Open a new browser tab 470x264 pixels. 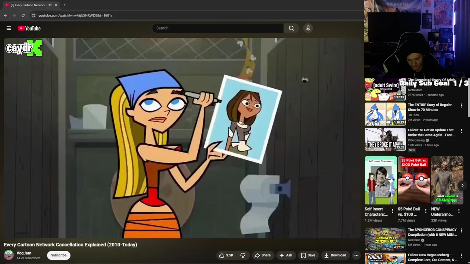click(65, 5)
